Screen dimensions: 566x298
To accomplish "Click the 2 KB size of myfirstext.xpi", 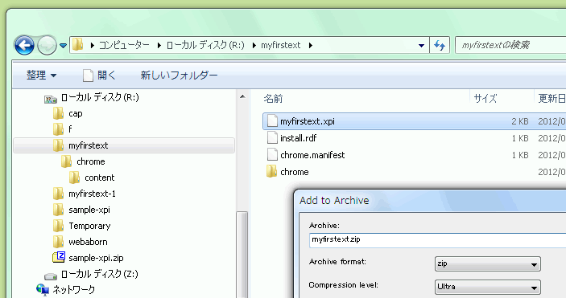I will tap(520, 121).
